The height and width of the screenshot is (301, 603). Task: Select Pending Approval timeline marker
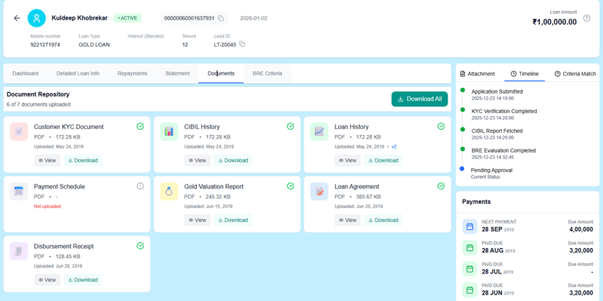[462, 169]
